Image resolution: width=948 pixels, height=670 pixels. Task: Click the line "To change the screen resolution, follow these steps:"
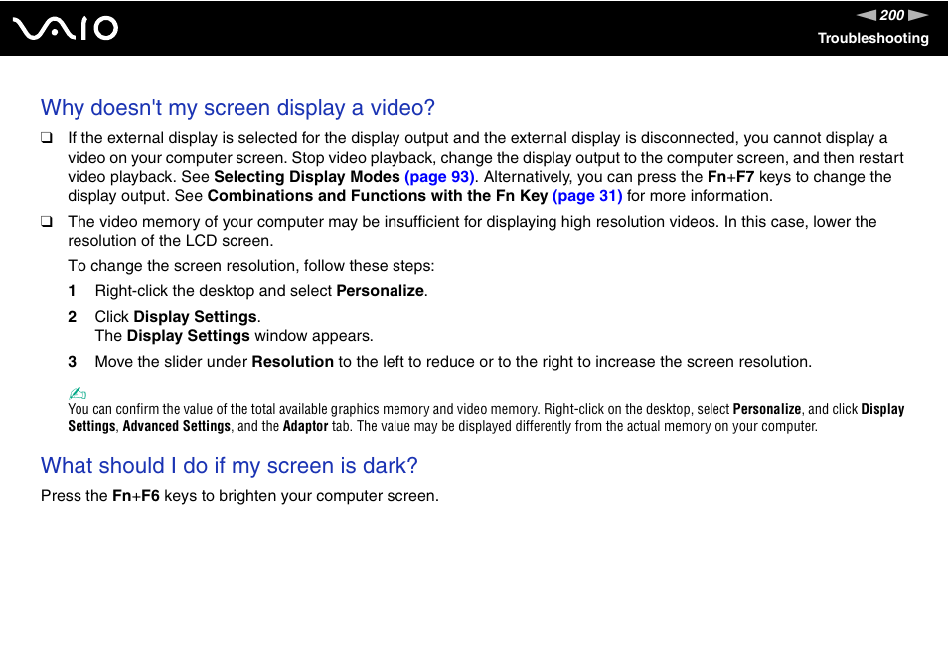click(x=250, y=266)
